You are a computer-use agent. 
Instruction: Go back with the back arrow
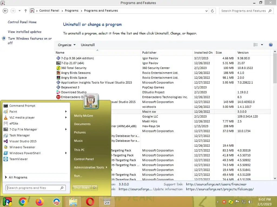tap(5, 11)
